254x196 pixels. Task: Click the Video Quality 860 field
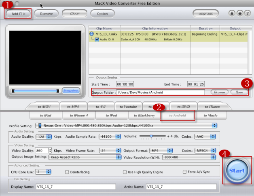(42, 150)
